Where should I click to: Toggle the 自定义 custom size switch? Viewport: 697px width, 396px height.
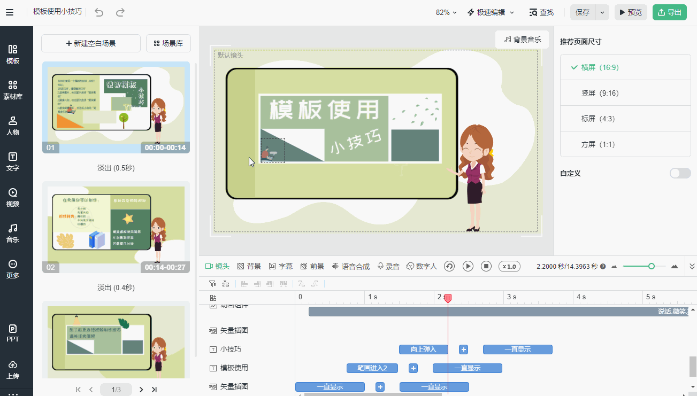point(680,173)
